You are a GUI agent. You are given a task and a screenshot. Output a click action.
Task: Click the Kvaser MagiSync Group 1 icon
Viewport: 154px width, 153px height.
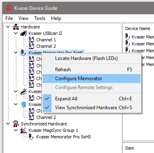[24, 130]
